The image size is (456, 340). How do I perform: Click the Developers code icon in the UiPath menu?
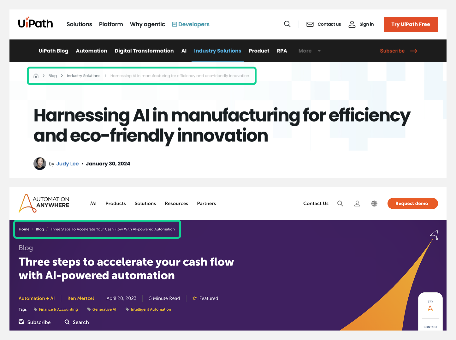point(174,24)
